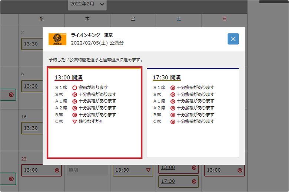
Task: Click the 13:00 slot in bottom Saturday cell
Action: click(x=179, y=169)
